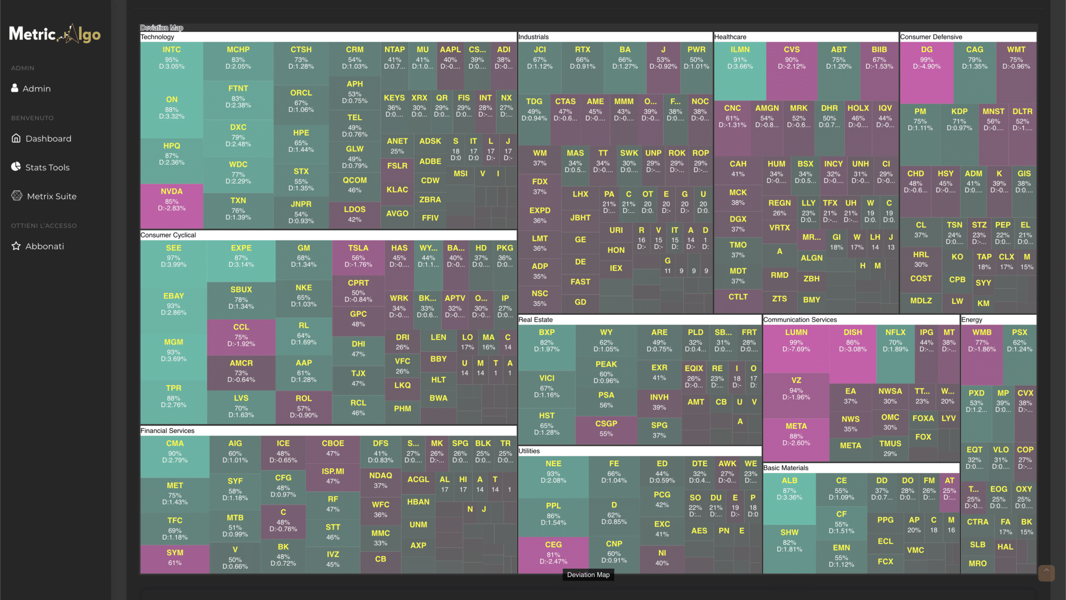Click the Metrix Suite globe icon

pos(17,196)
